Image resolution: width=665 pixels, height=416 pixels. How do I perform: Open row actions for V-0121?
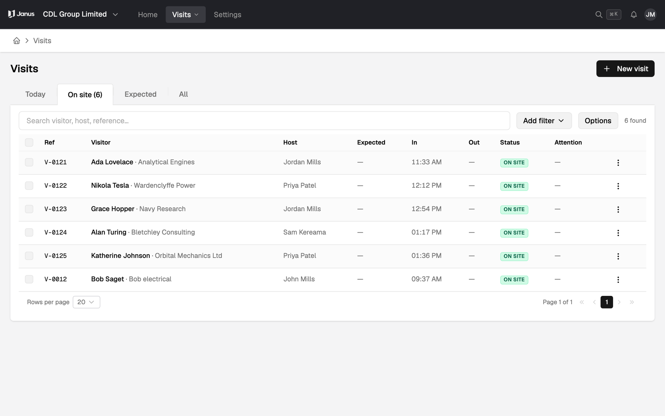(618, 162)
